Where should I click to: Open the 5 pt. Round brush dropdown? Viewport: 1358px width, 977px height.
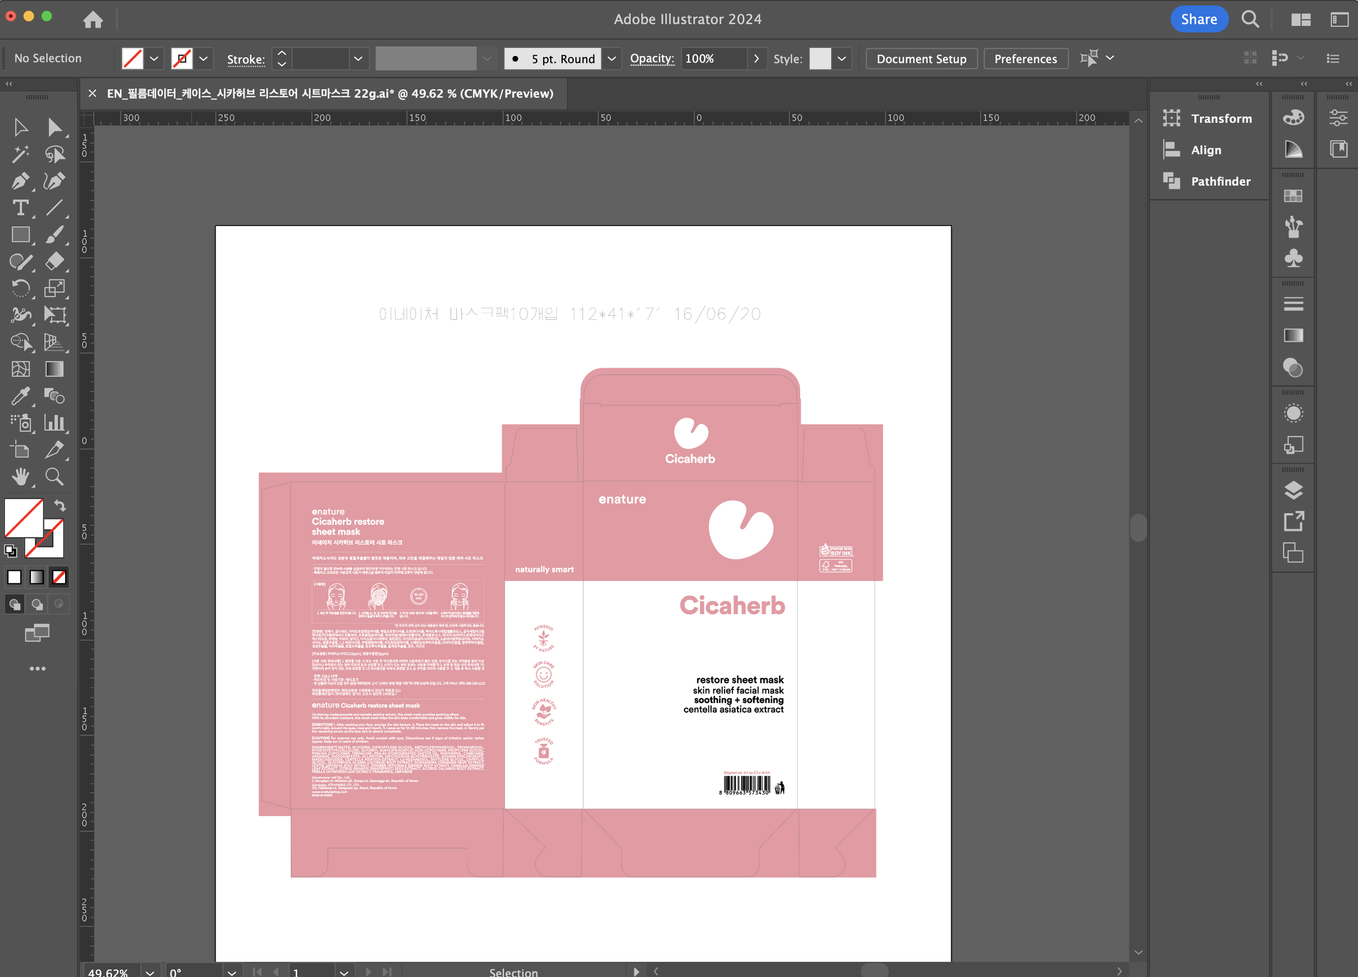click(611, 59)
